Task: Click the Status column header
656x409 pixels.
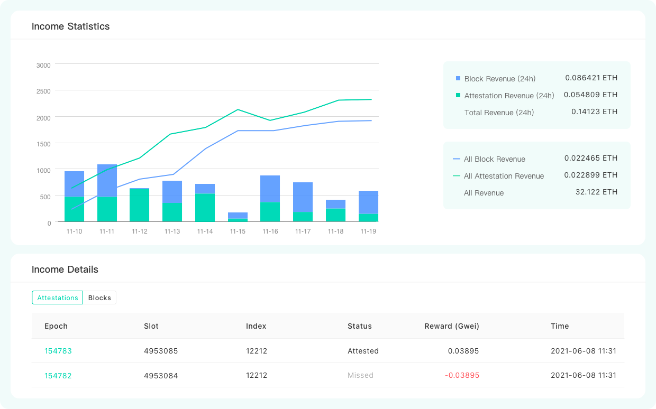Action: coord(360,326)
